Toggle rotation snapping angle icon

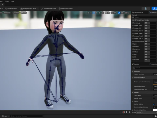[112, 13]
